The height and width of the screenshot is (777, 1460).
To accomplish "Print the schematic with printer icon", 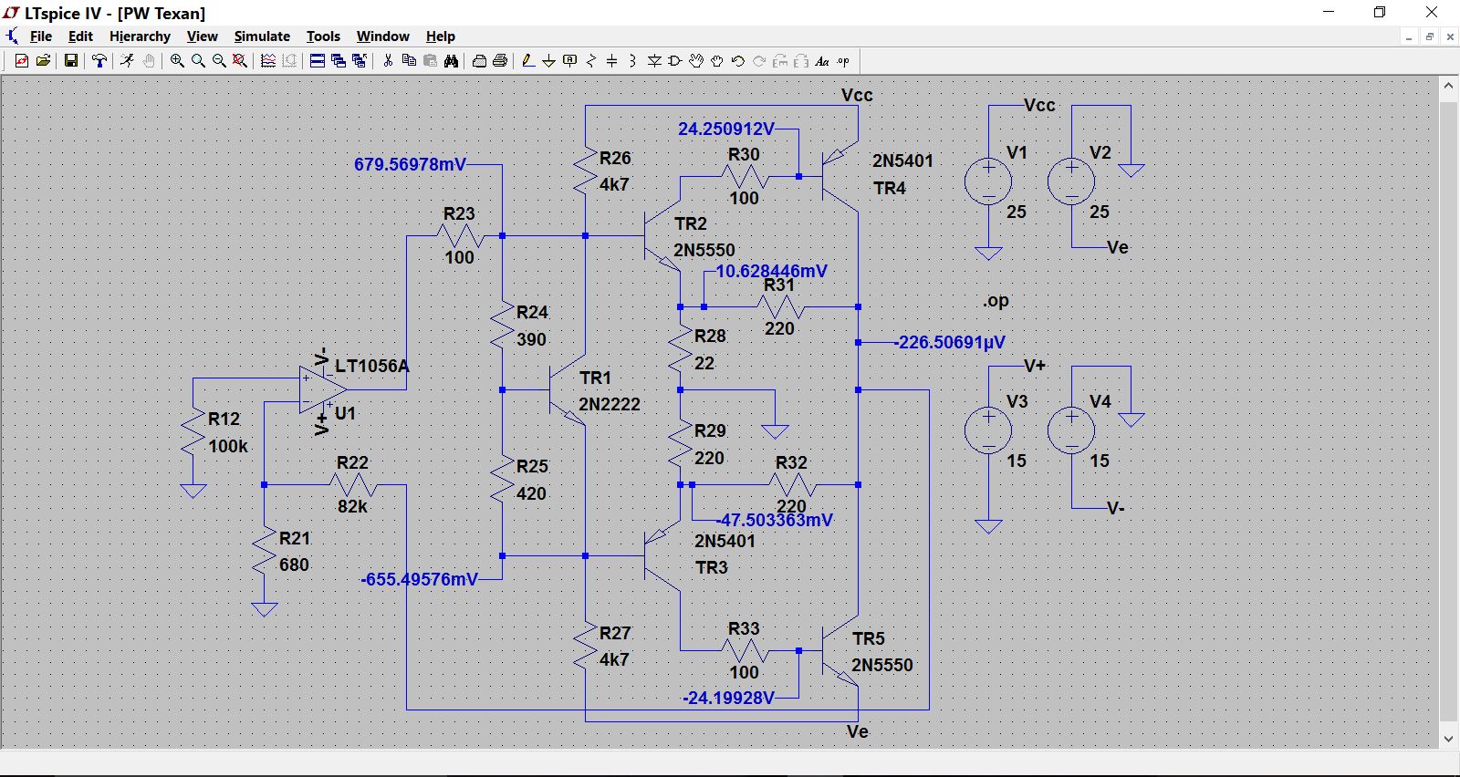I will point(500,61).
